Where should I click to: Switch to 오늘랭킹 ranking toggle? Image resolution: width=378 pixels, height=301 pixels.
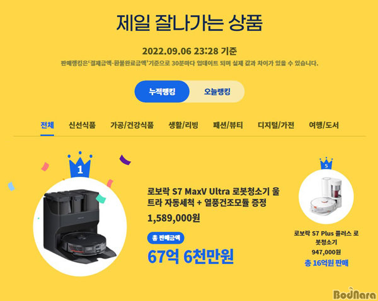click(x=217, y=91)
